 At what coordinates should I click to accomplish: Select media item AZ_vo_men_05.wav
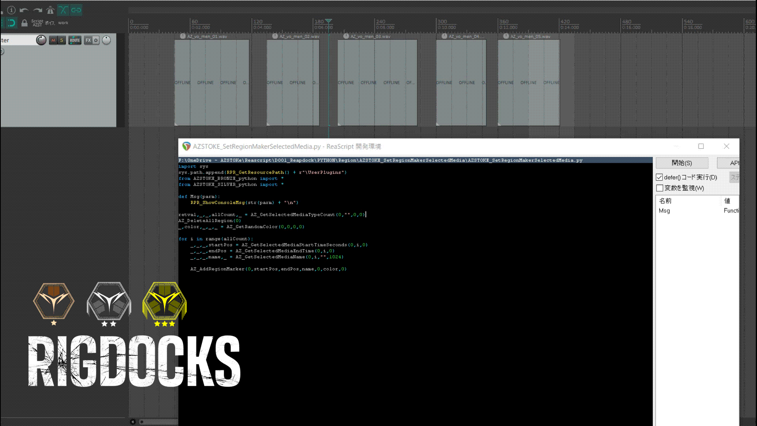529,82
